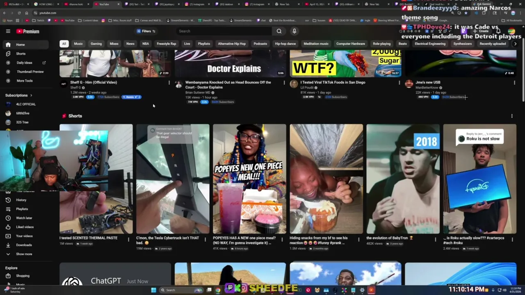Select the Music category chip

(x=78, y=44)
